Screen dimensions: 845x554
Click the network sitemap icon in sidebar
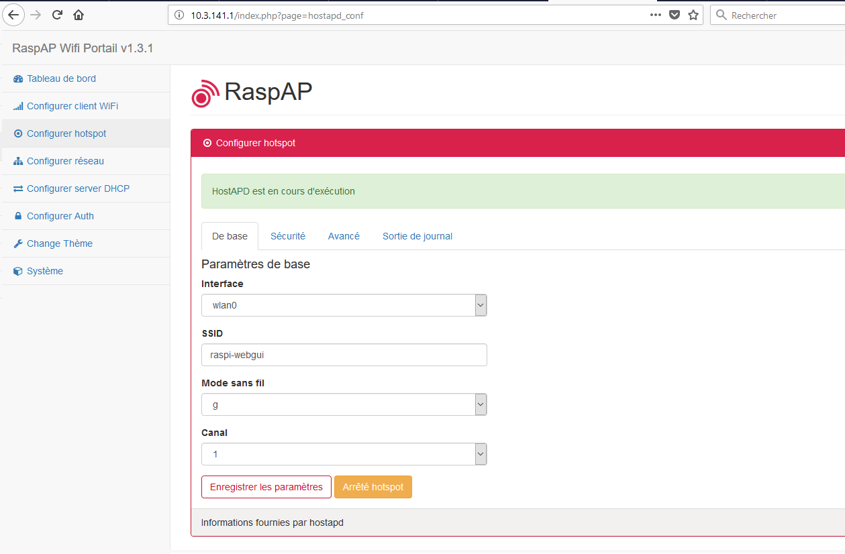[x=18, y=161]
